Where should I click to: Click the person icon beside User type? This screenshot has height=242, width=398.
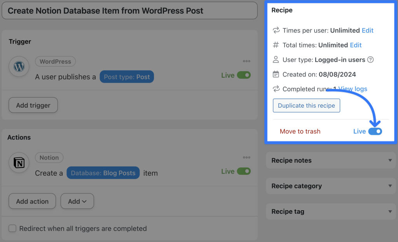[276, 60]
